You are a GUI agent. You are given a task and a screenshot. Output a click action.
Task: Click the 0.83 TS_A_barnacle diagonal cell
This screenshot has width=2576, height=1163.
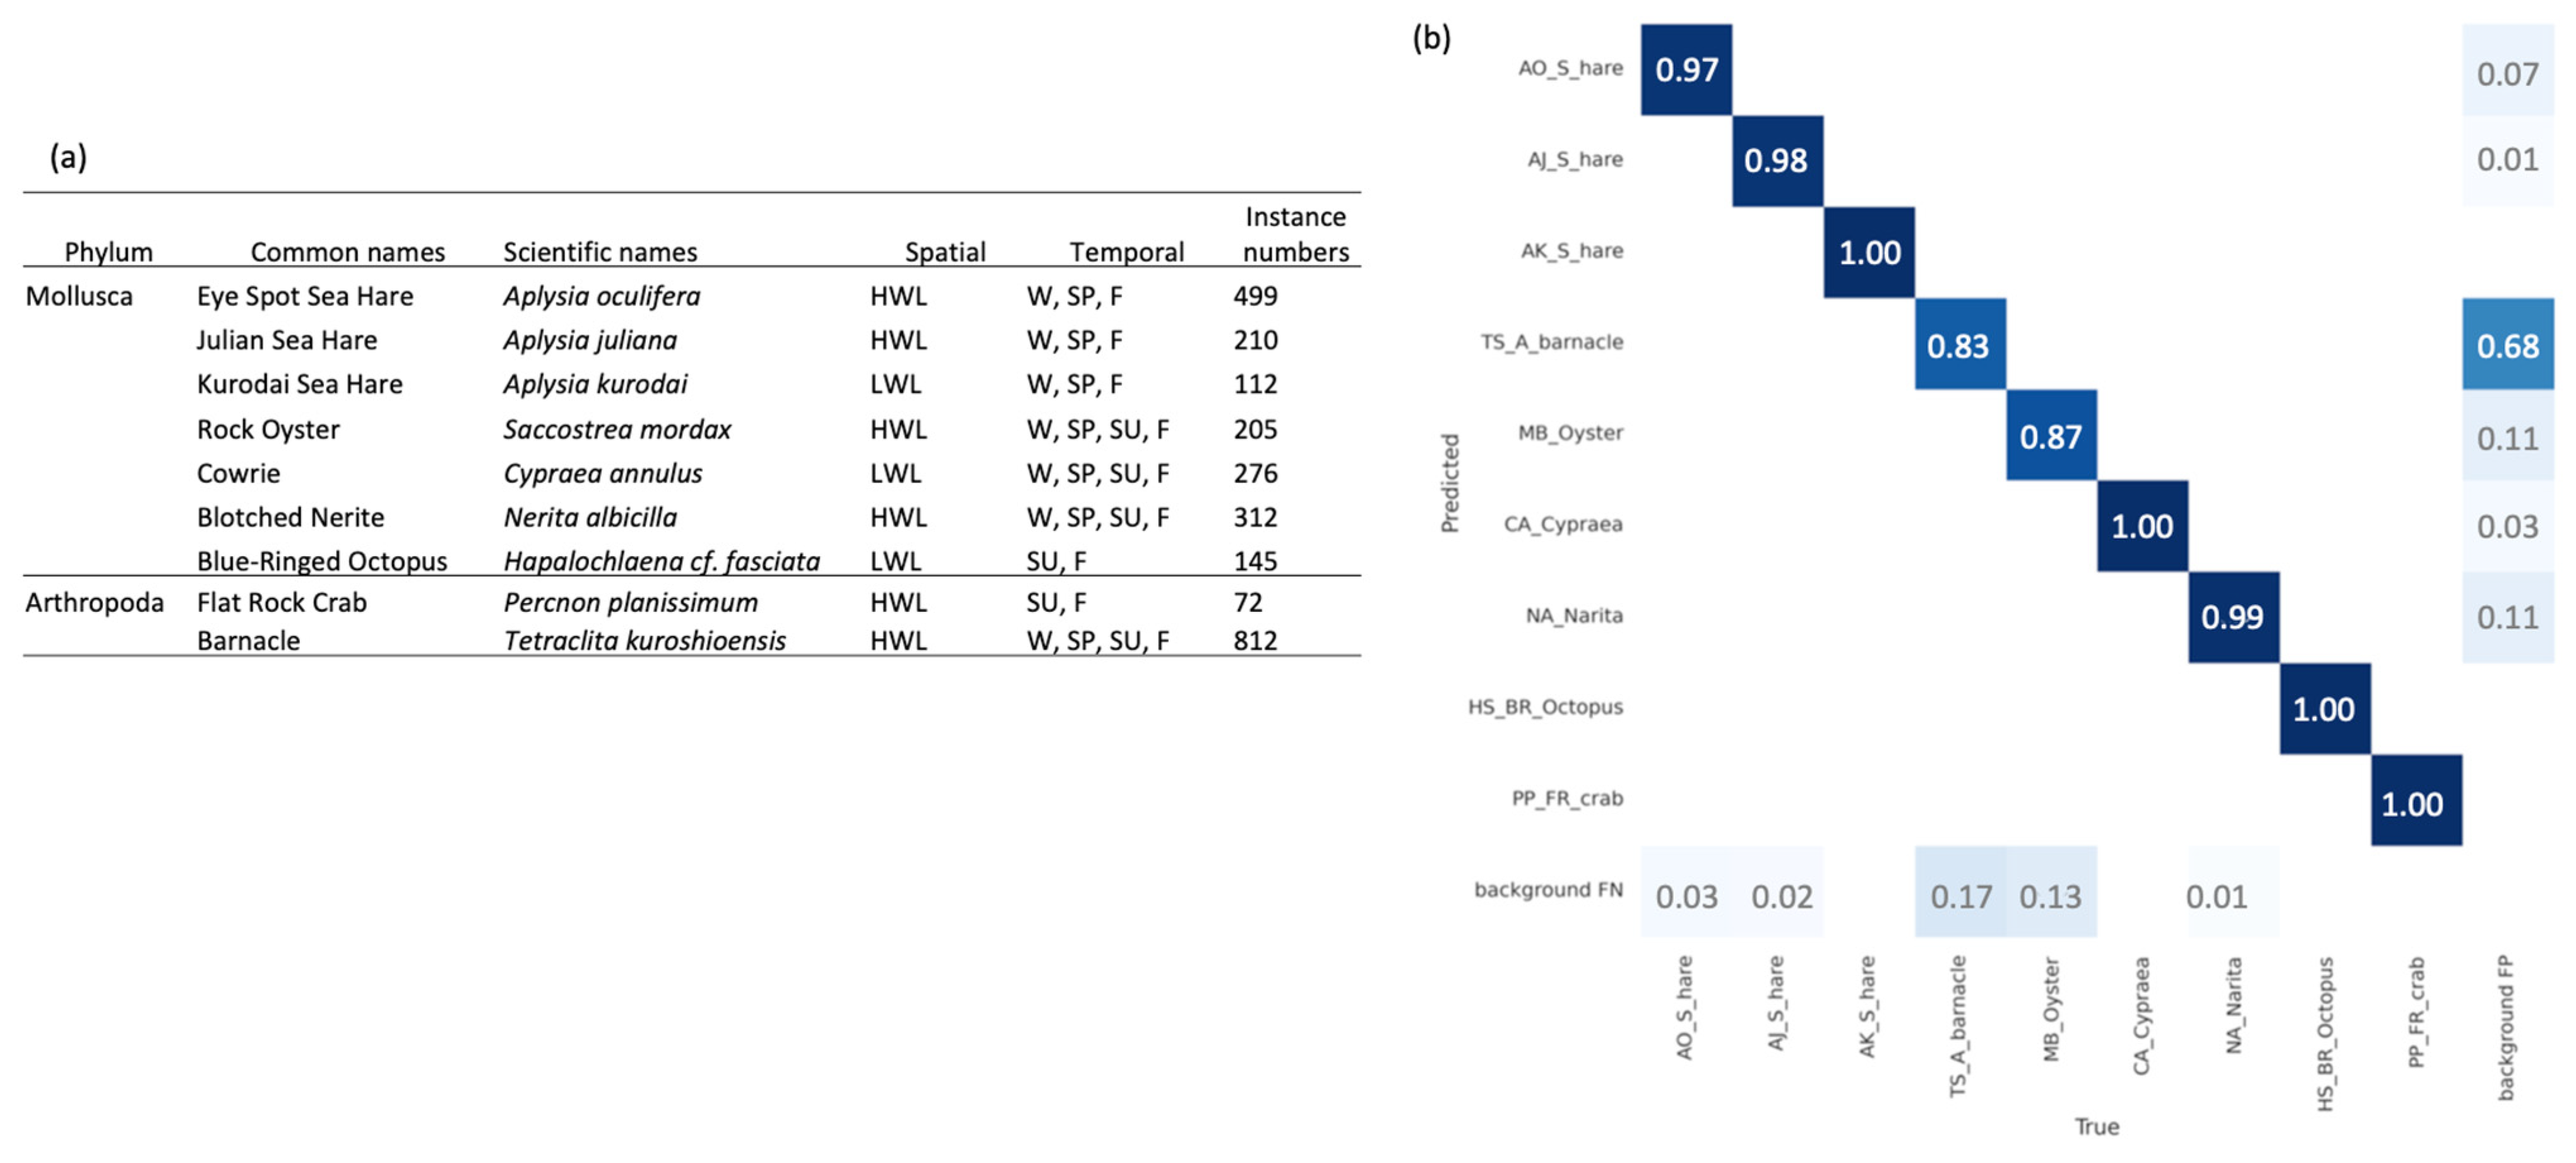(x=1959, y=344)
